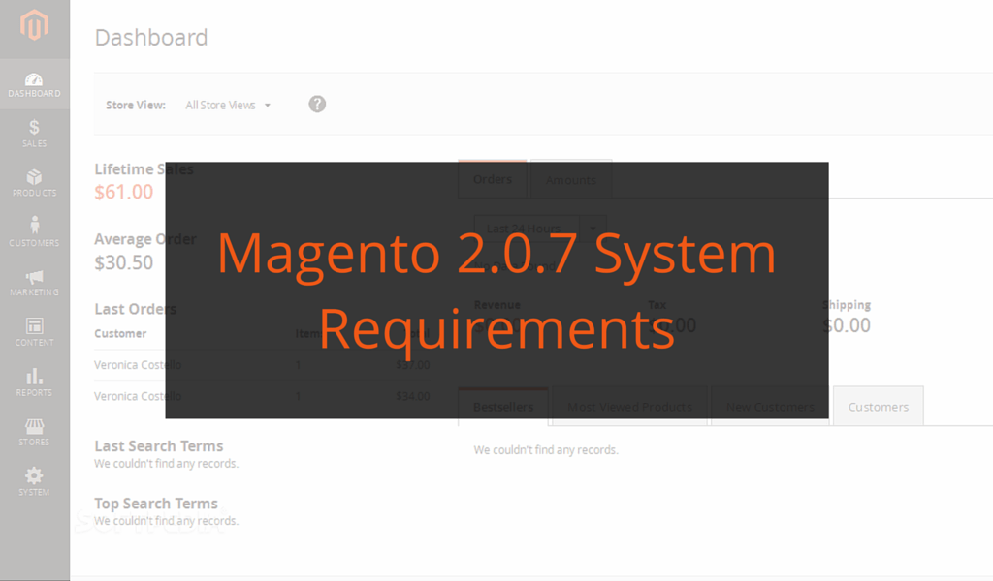Image resolution: width=993 pixels, height=581 pixels.
Task: Click the Shipping amount $0.00
Action: [x=846, y=325]
